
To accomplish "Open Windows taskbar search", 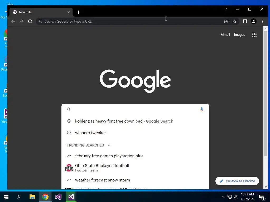I will coord(19,197).
